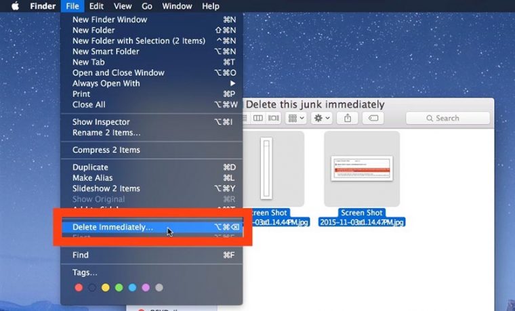Viewport: 515px width, 311px height.
Task: Choose Close All
Action: [152, 105]
